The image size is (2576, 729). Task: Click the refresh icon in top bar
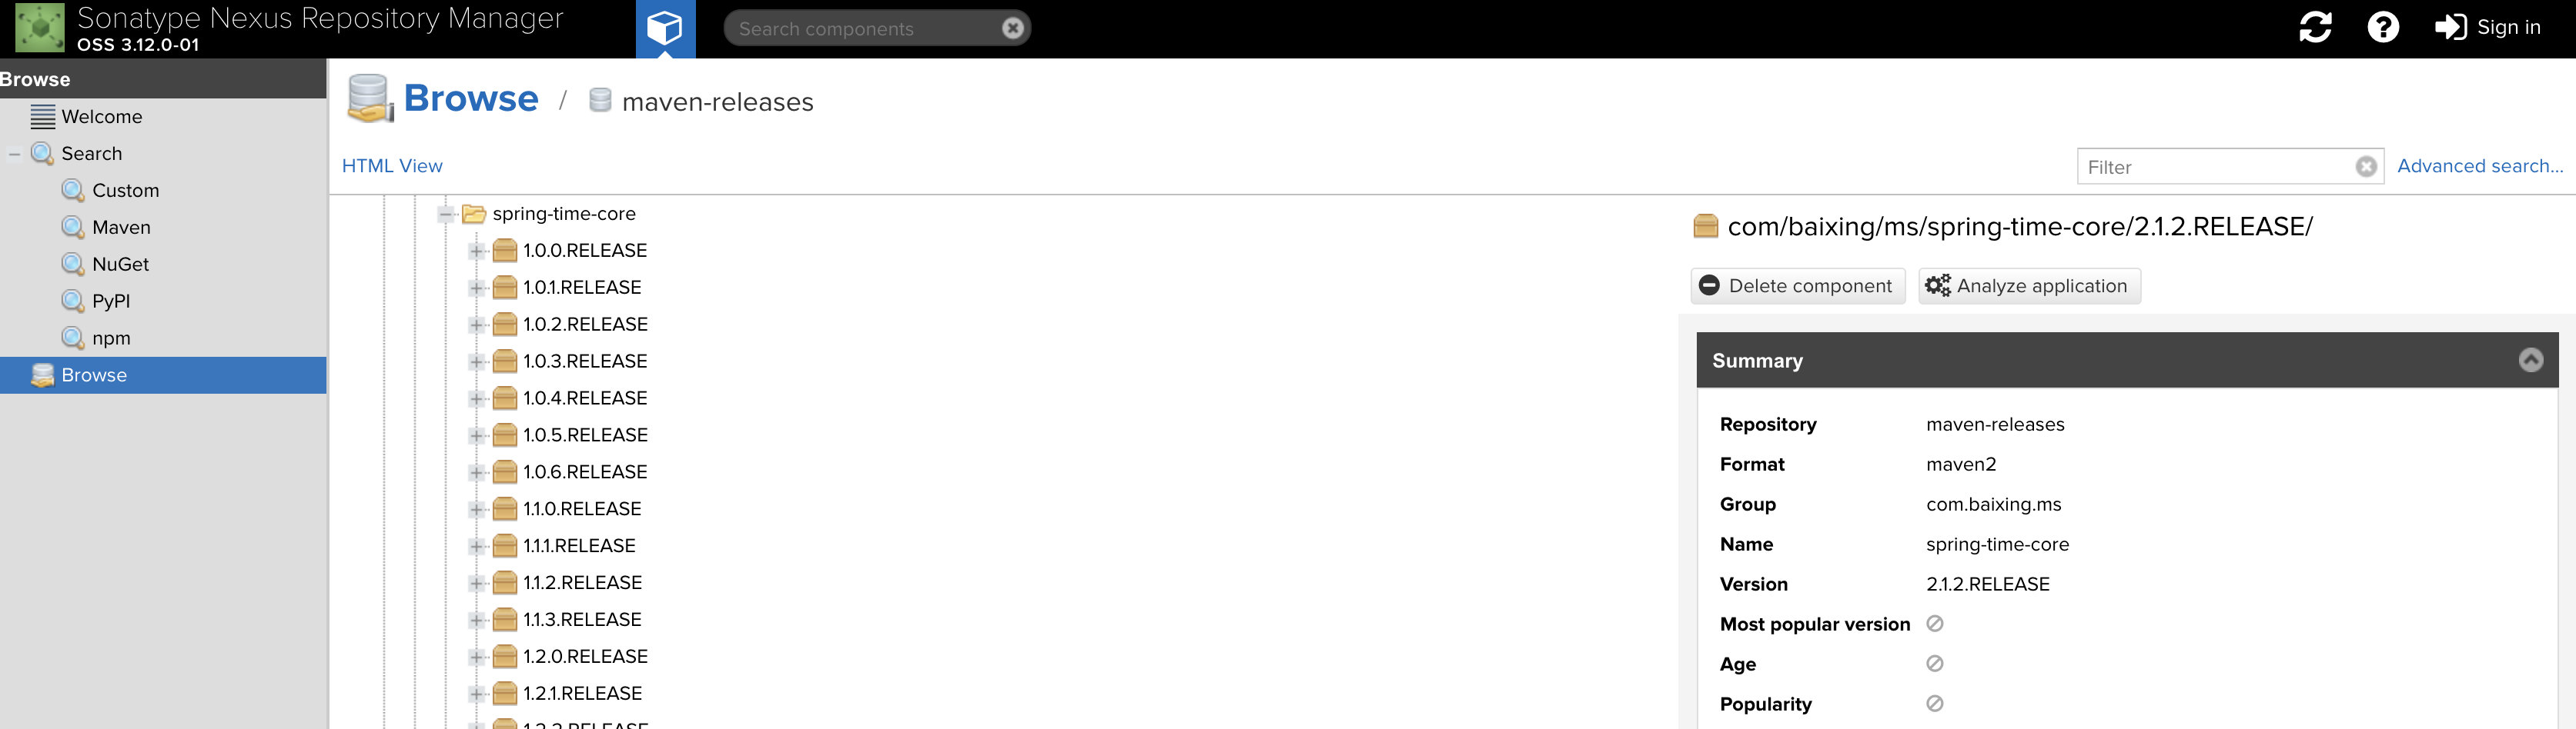click(x=2315, y=27)
